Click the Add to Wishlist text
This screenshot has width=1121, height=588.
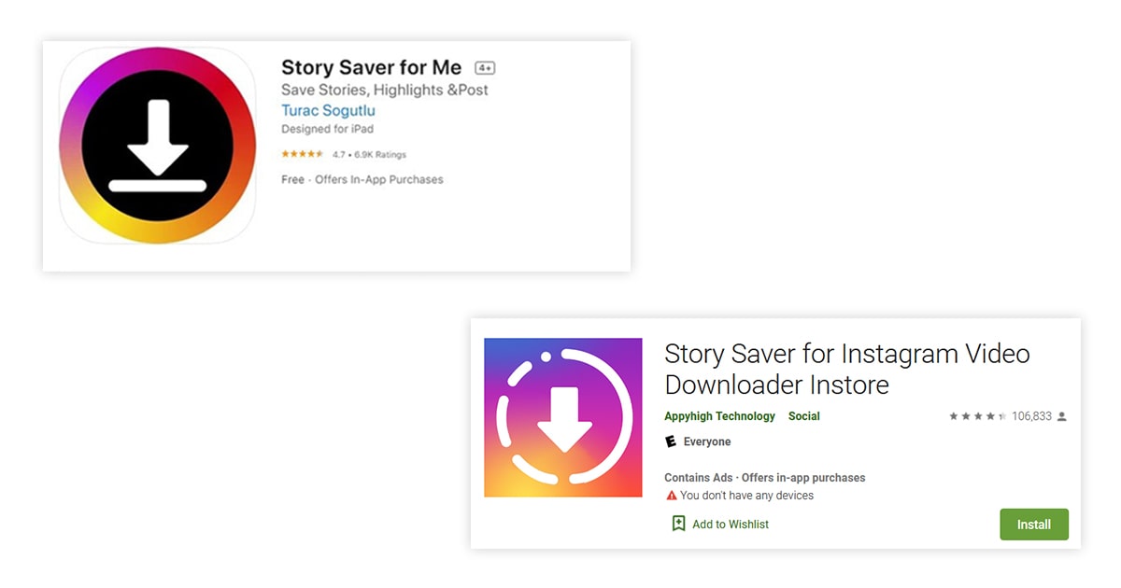[730, 525]
